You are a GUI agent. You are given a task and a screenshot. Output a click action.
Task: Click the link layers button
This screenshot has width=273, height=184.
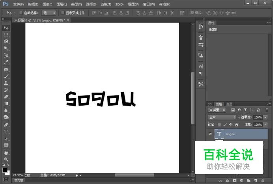(x=221, y=180)
